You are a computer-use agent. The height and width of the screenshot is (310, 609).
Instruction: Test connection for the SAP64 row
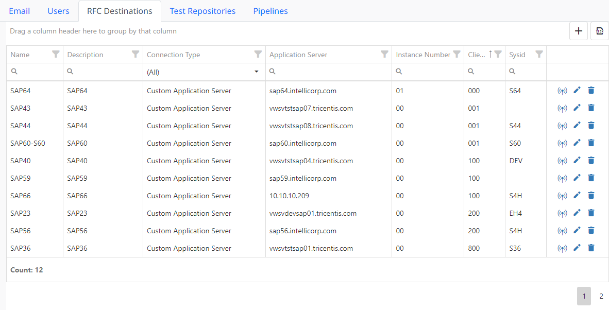coord(562,91)
